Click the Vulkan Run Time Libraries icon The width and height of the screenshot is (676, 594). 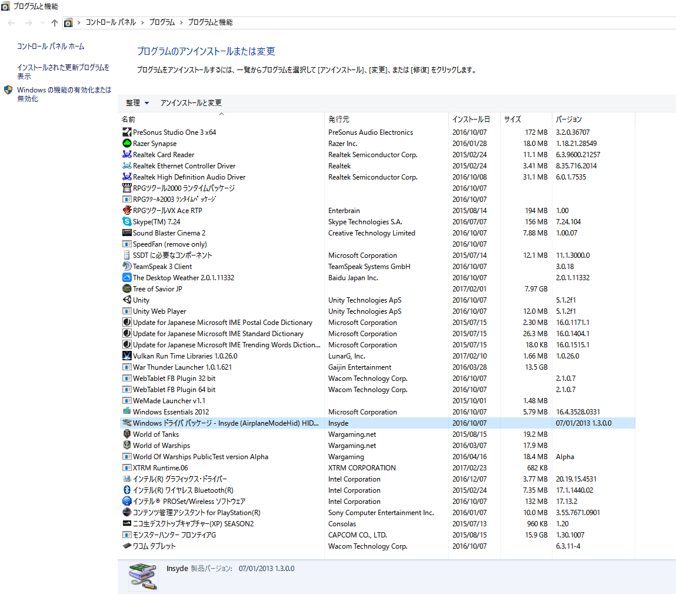pyautogui.click(x=126, y=356)
